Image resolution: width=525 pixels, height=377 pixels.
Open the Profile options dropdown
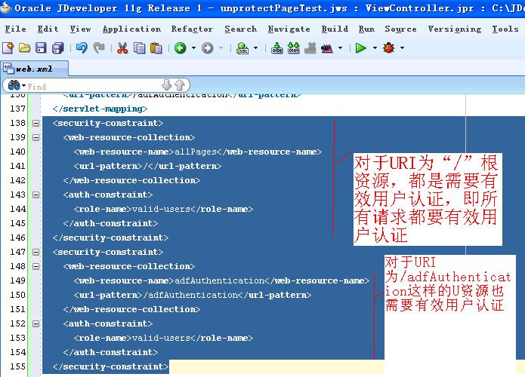[x=340, y=48]
